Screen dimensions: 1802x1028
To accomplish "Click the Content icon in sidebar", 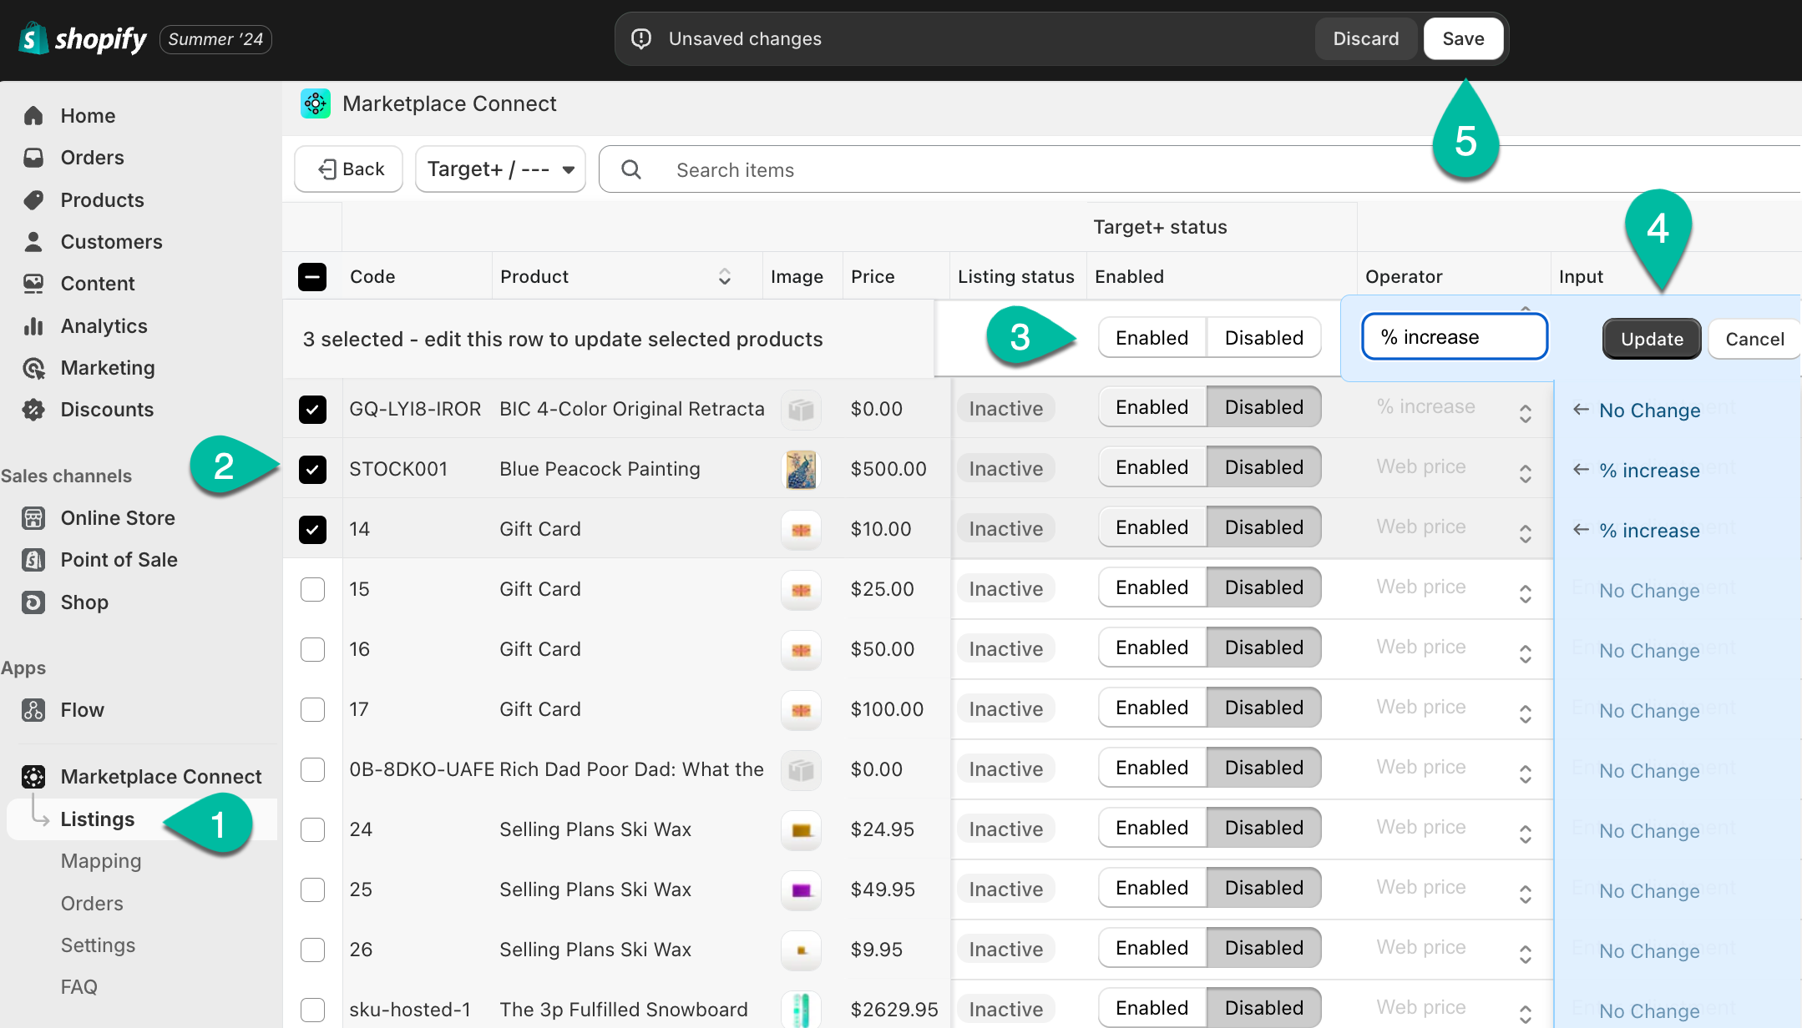I will point(33,284).
